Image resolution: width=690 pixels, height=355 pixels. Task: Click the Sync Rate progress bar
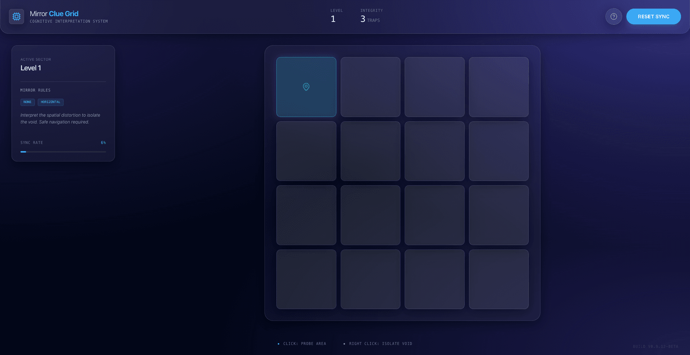click(63, 152)
